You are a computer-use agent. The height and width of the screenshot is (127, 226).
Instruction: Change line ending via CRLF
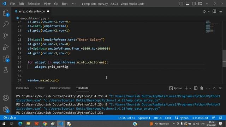tap(168, 118)
